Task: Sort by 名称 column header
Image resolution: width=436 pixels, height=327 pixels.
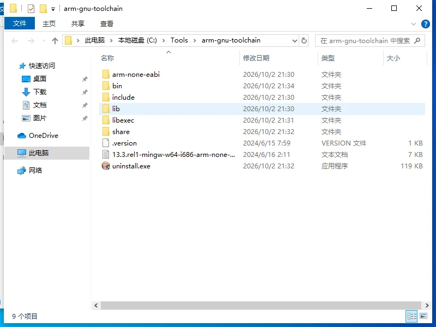Action: 107,58
